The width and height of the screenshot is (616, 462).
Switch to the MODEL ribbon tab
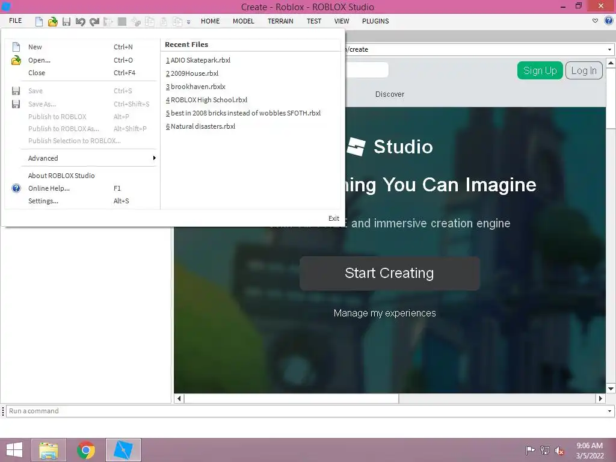click(244, 21)
